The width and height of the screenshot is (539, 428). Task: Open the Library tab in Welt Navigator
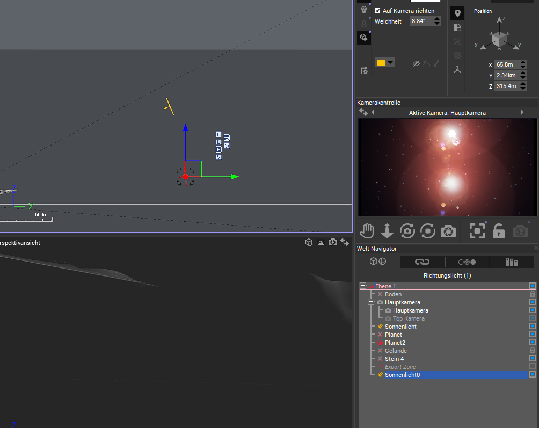click(x=512, y=262)
